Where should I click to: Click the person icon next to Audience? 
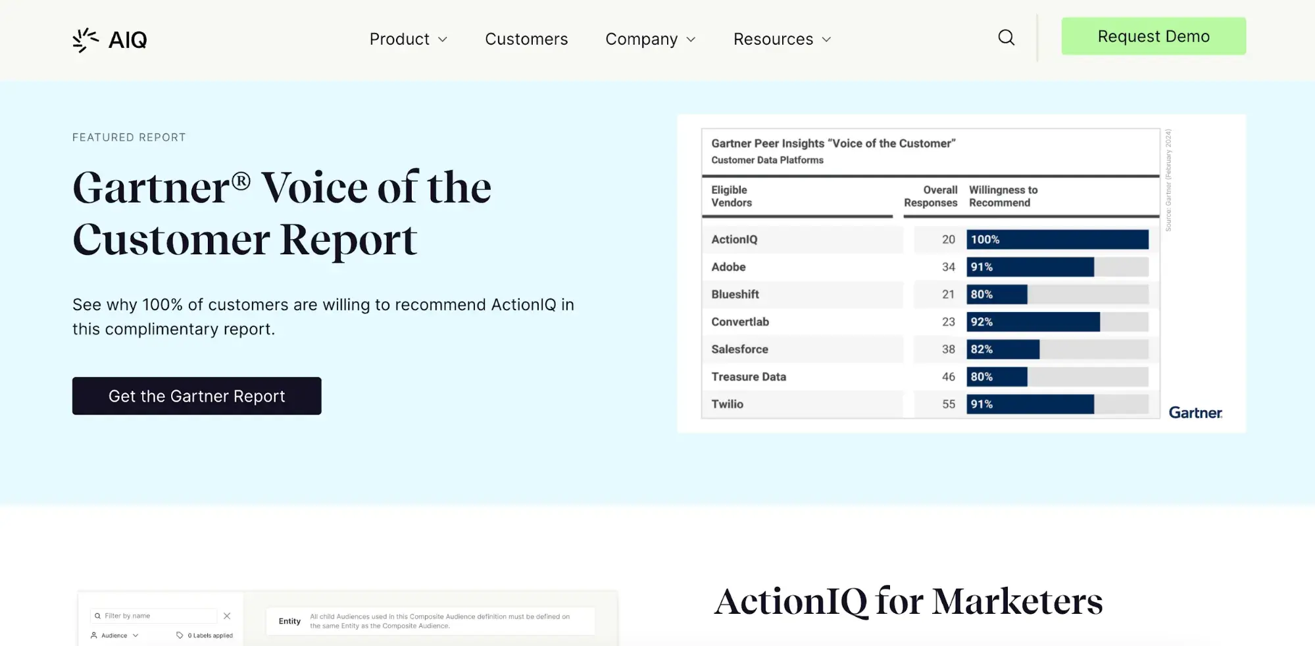point(94,635)
